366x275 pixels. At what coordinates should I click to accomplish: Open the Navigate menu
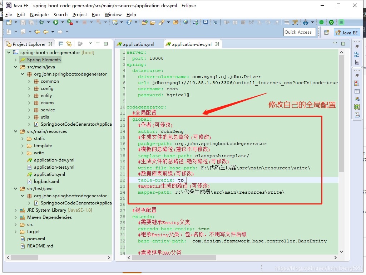click(x=39, y=14)
